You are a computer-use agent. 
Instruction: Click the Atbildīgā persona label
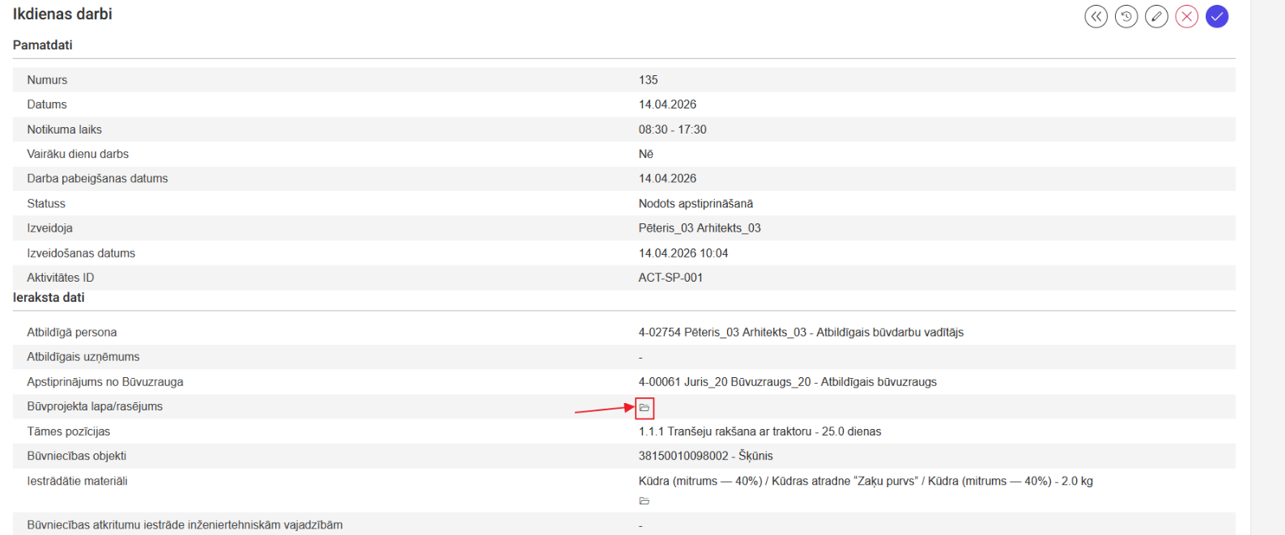72,333
